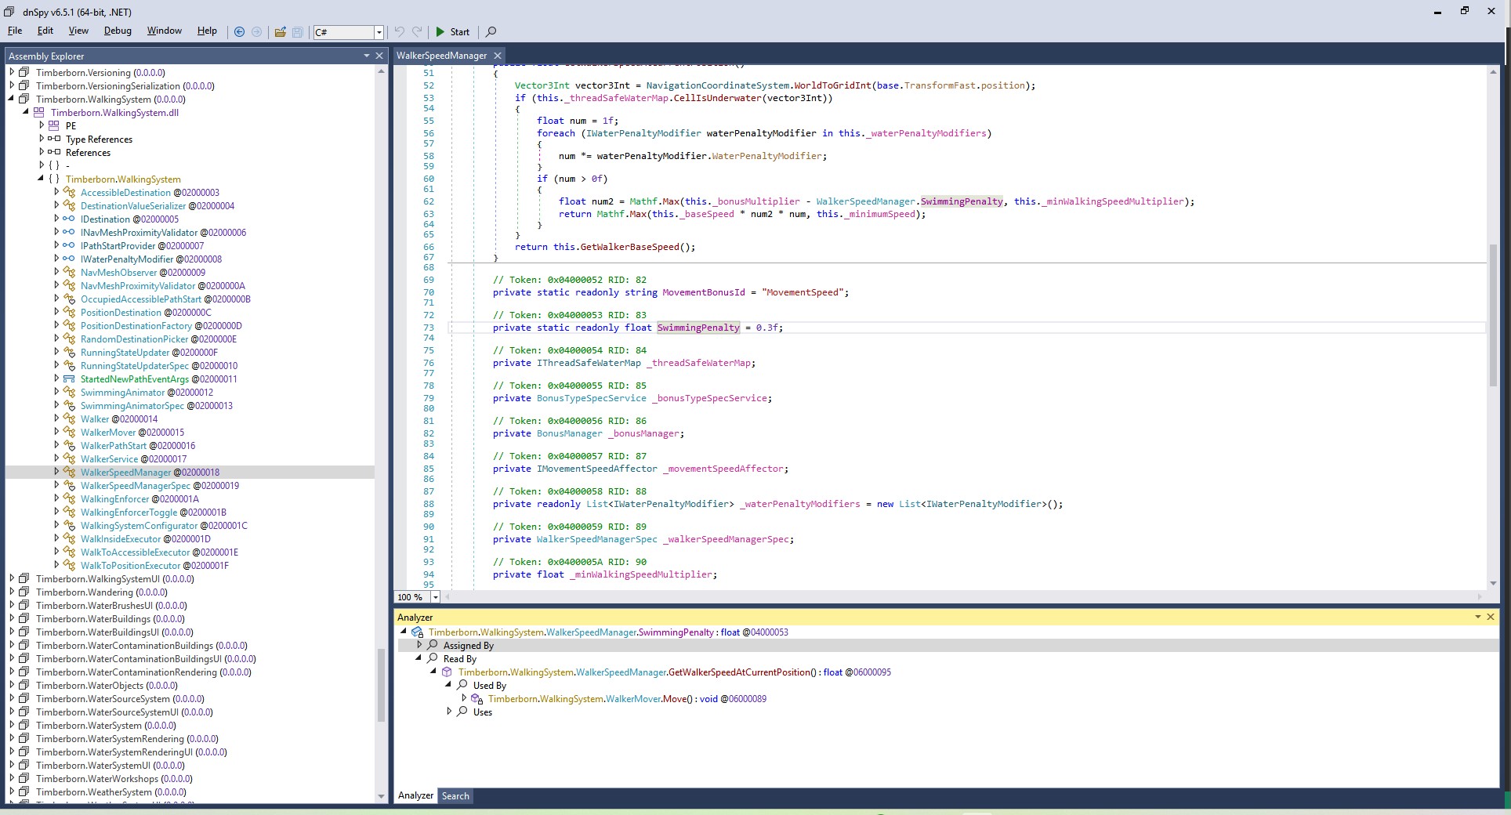Start debugging with the Start button
Image resolution: width=1511 pixels, height=815 pixels.
click(452, 32)
